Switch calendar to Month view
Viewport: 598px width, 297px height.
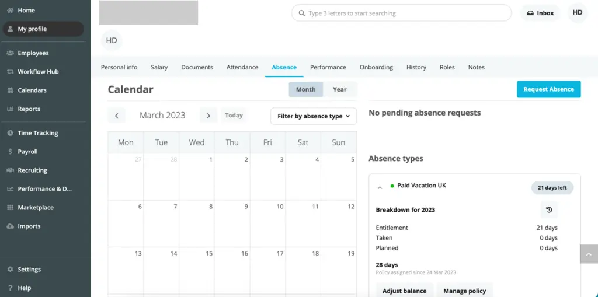pyautogui.click(x=305, y=89)
